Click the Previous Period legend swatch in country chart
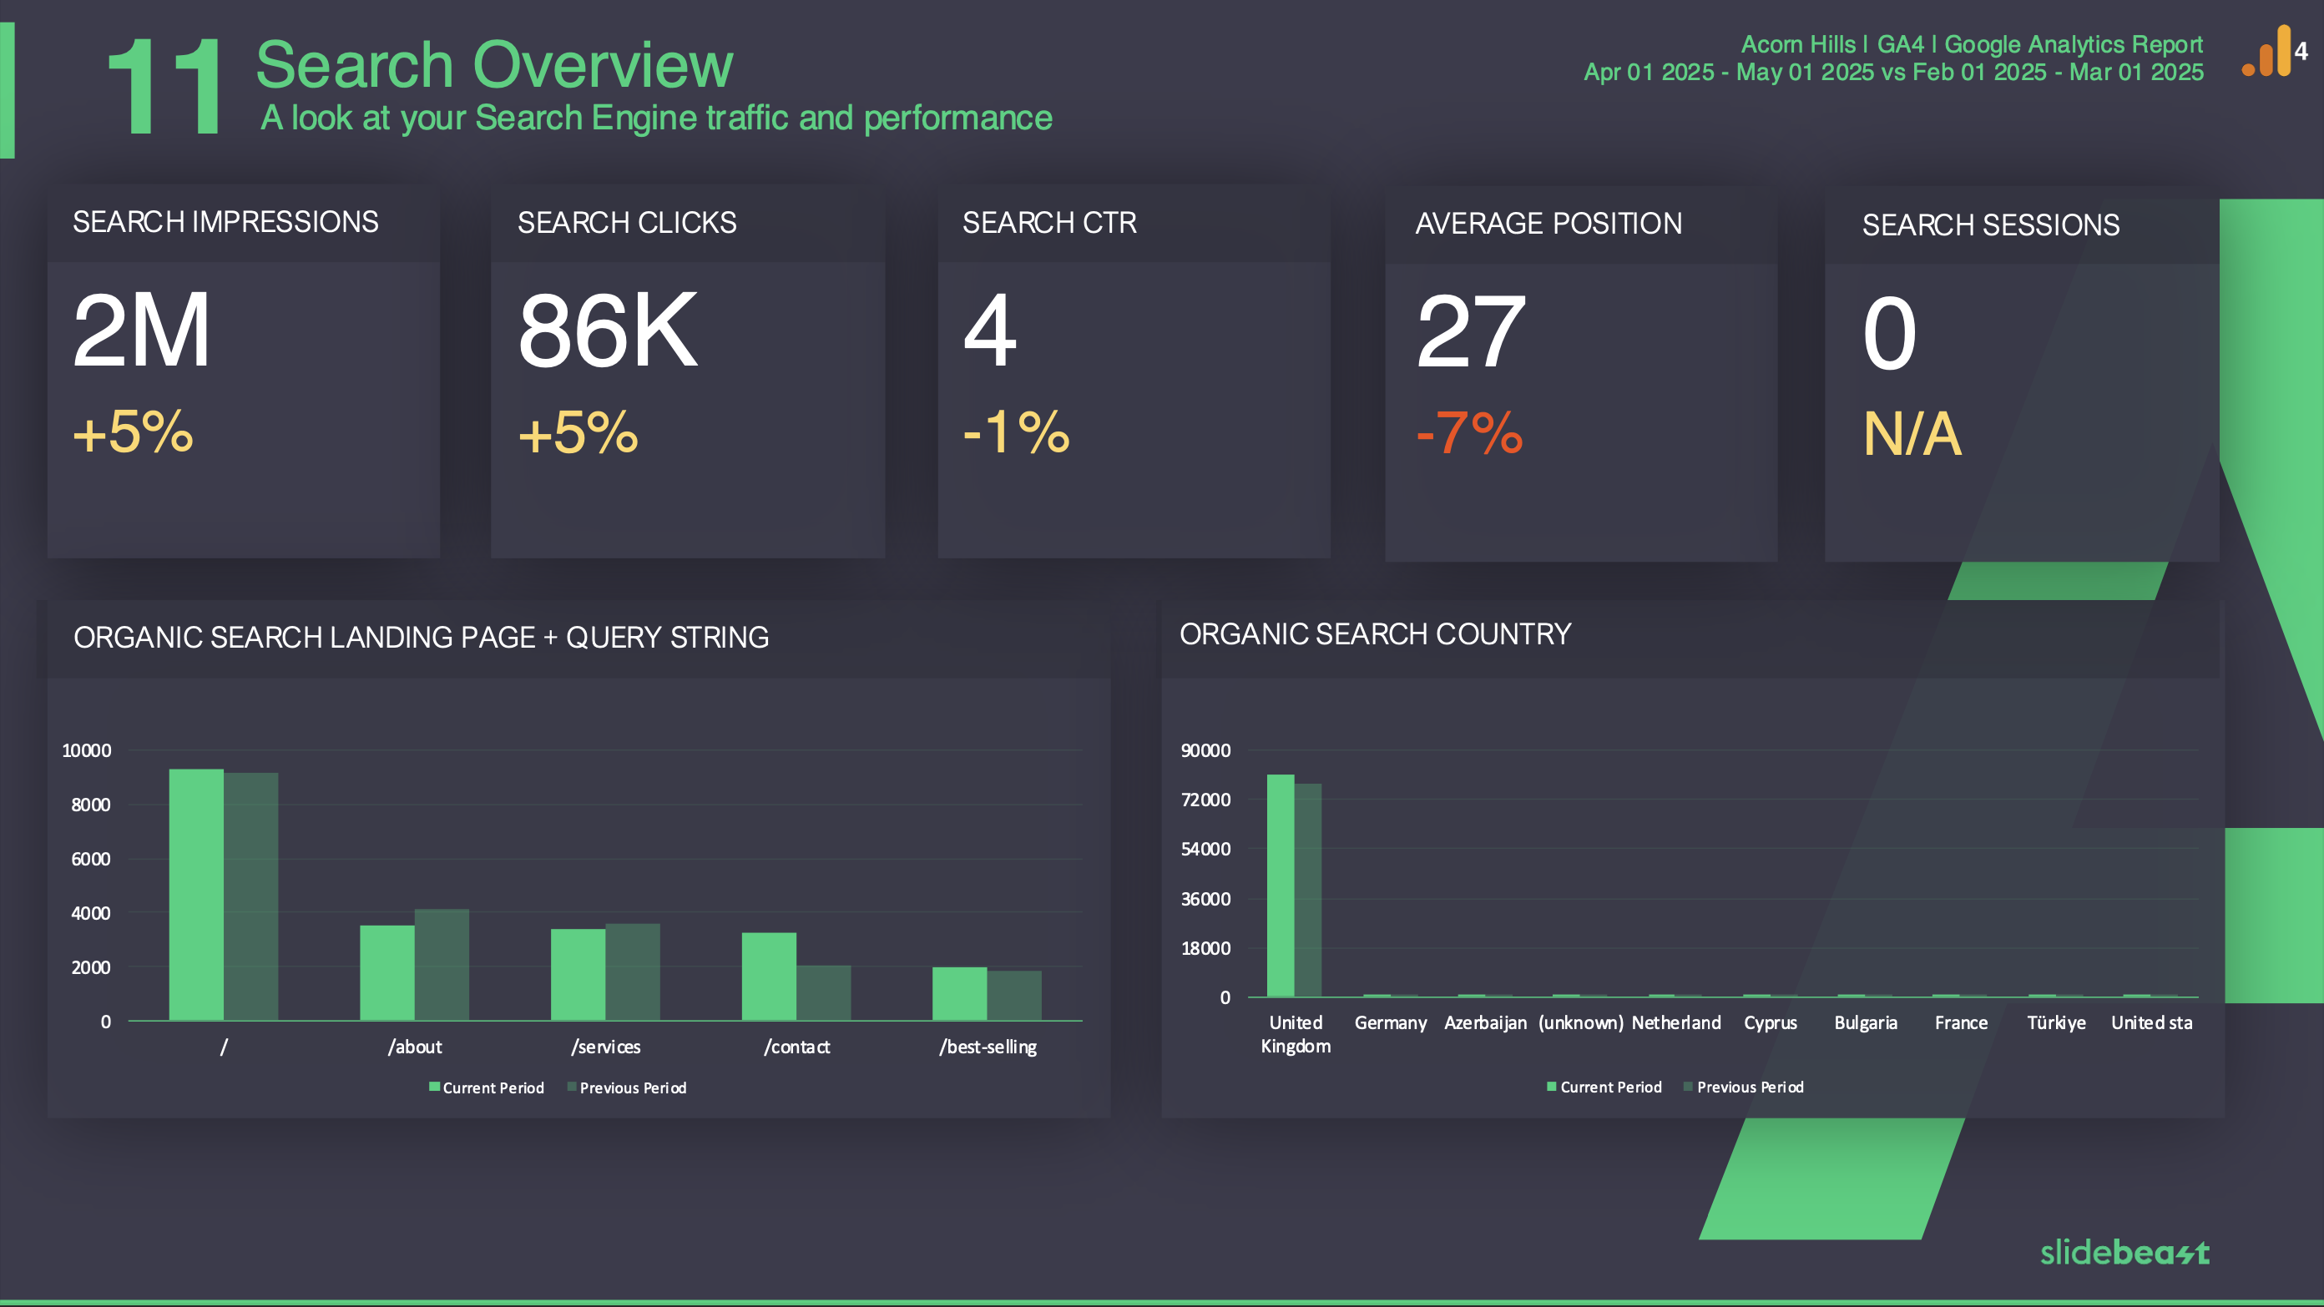 1688,1086
